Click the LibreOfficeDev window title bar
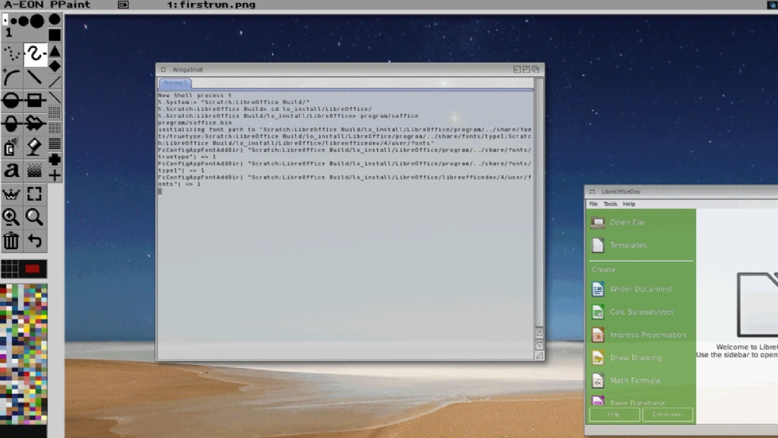The width and height of the screenshot is (778, 438). click(x=682, y=192)
